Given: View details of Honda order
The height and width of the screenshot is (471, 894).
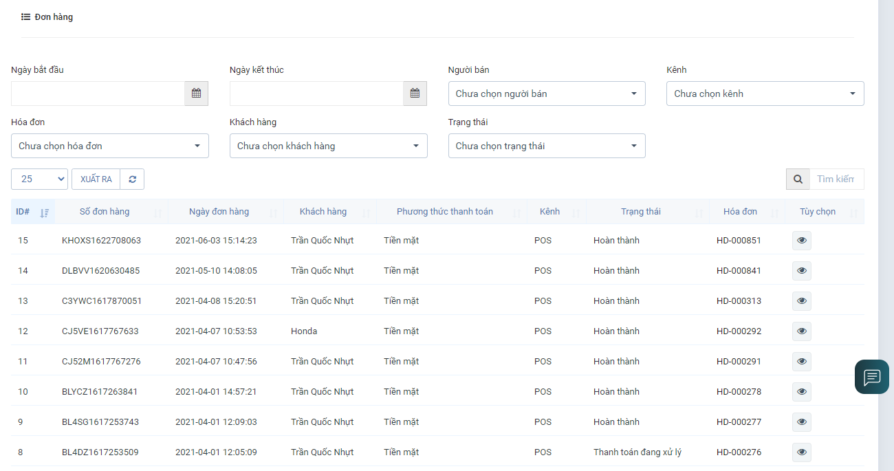Looking at the screenshot, I should [x=801, y=331].
